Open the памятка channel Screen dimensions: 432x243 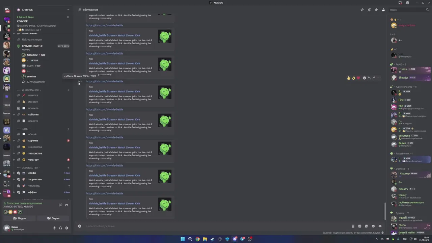click(43, 95)
